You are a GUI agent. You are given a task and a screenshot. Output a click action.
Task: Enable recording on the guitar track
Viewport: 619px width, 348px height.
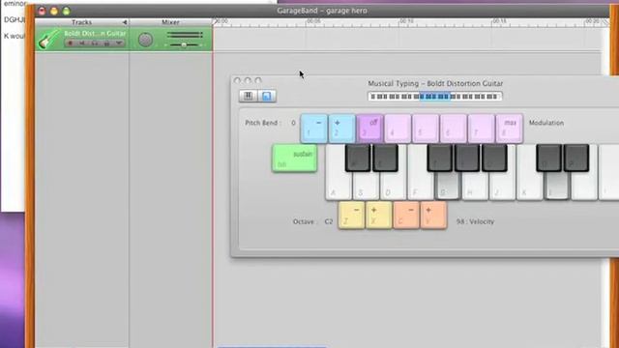pos(71,43)
